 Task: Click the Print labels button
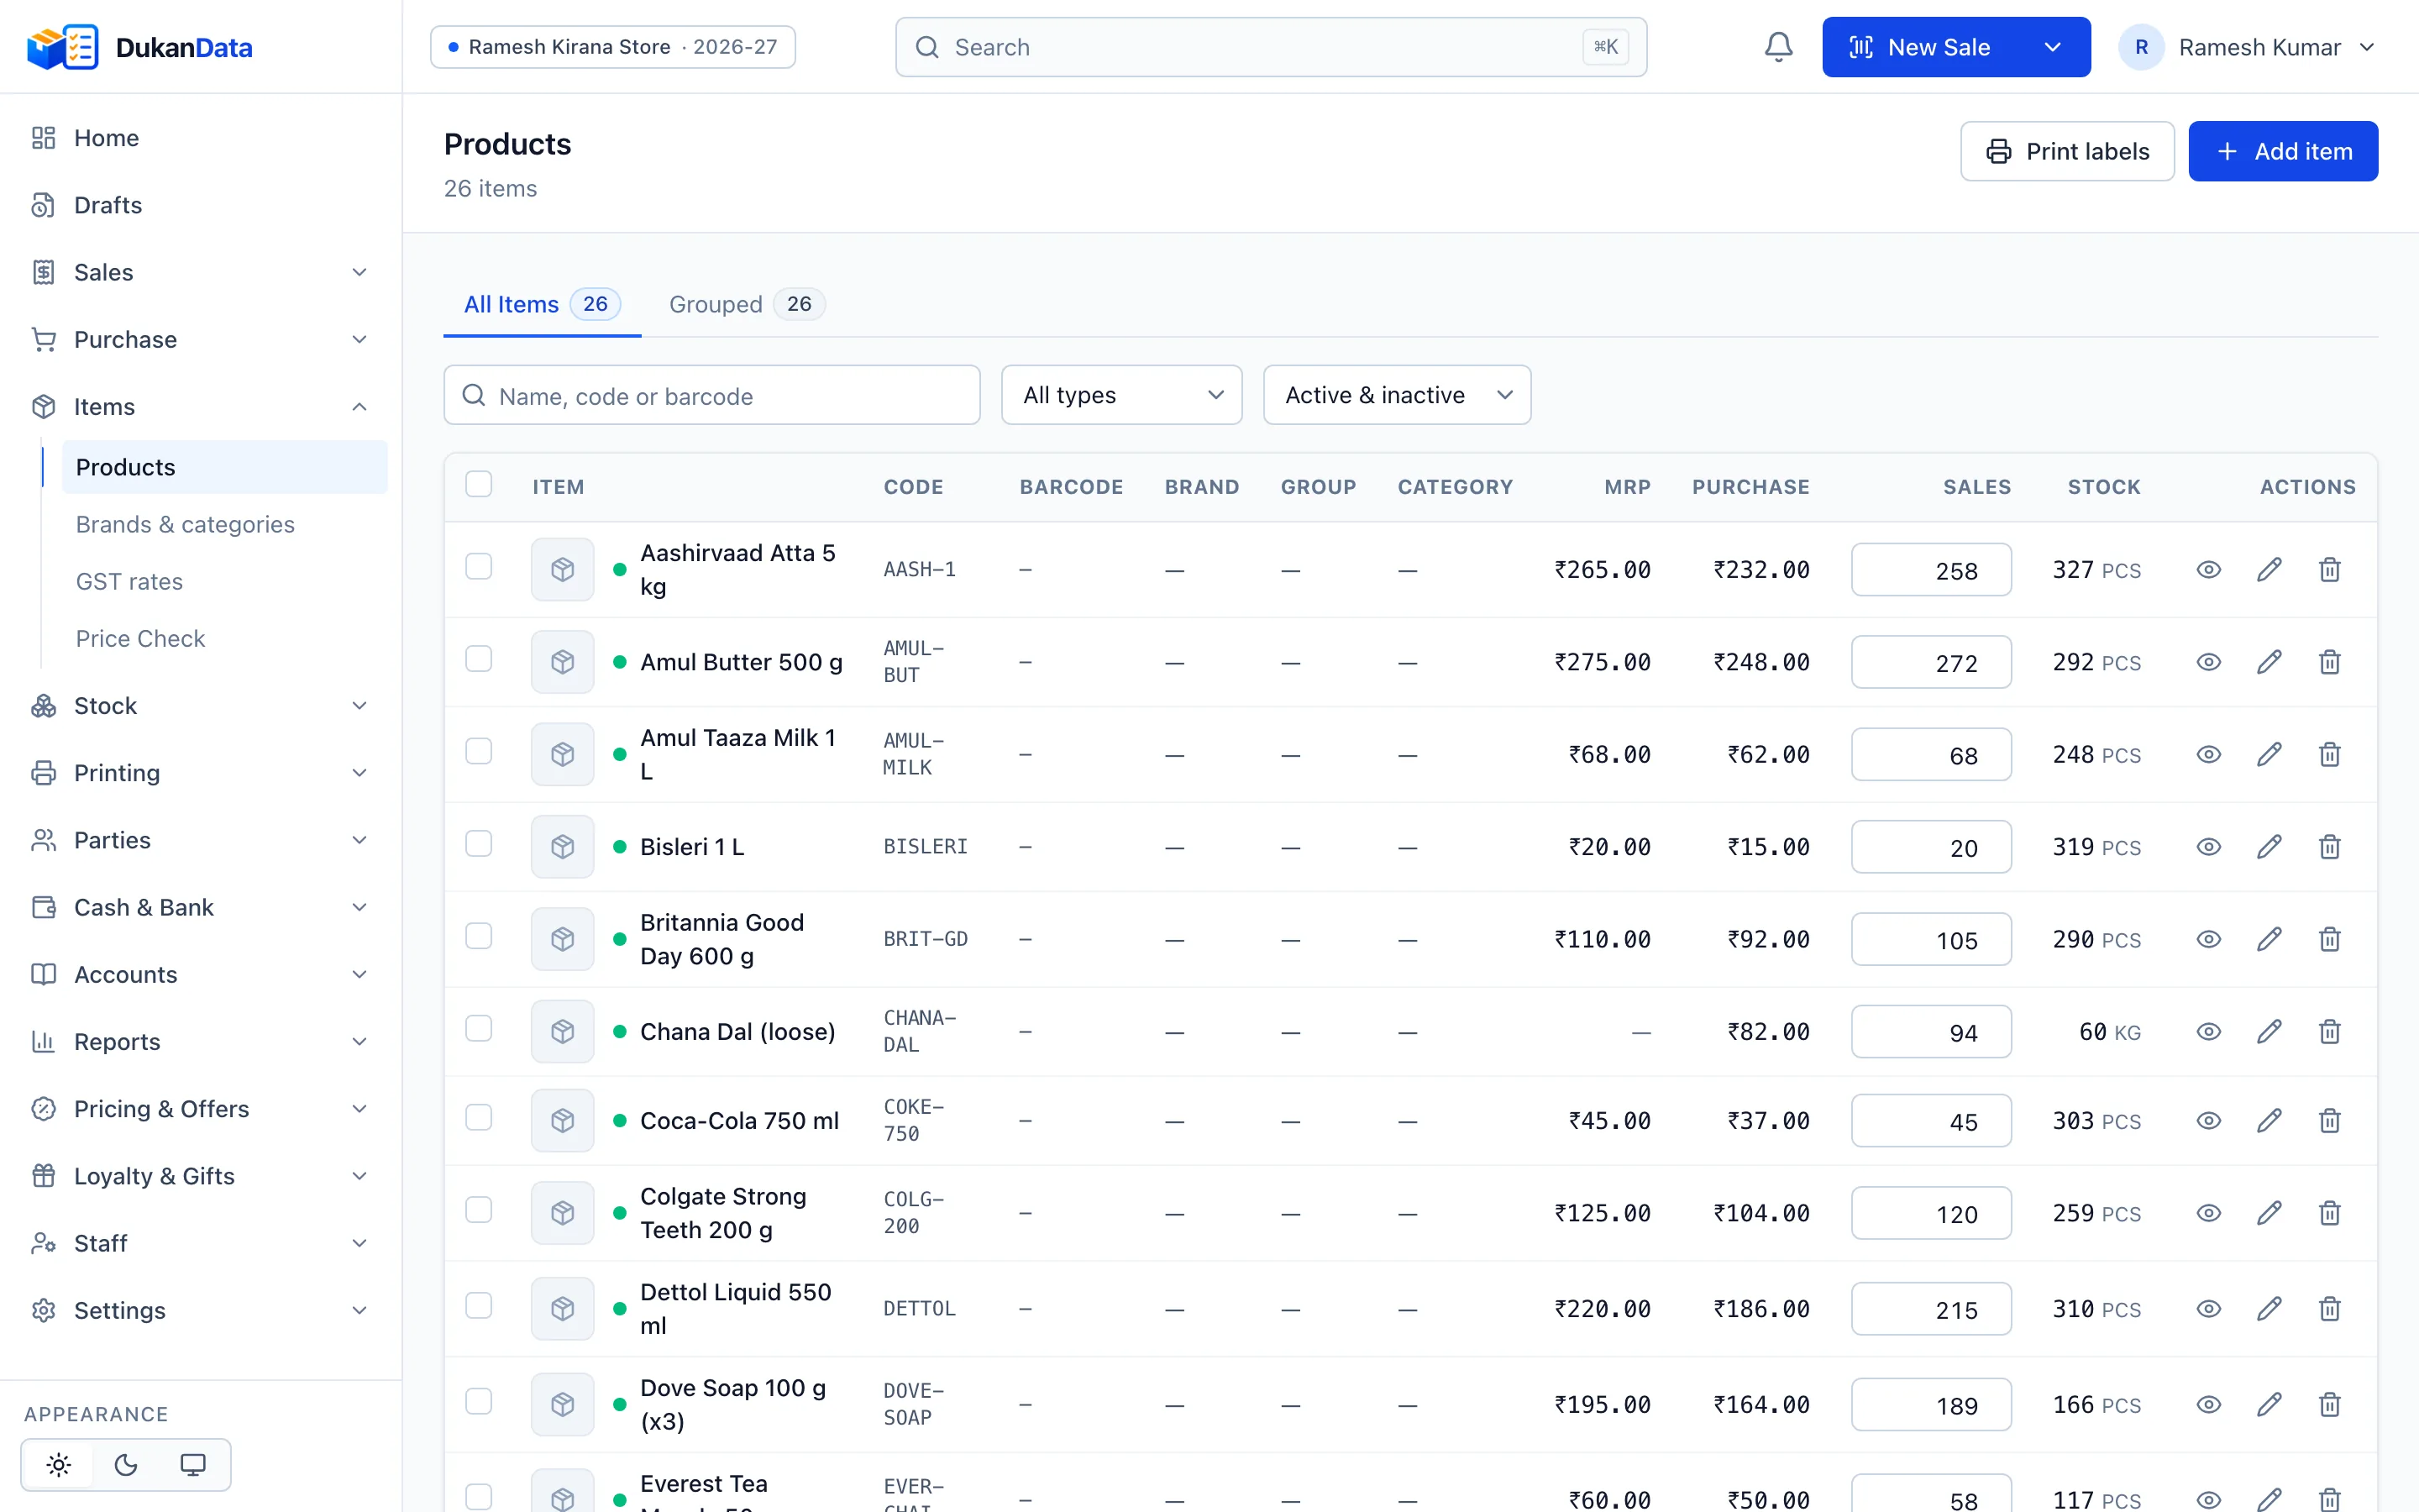(2067, 151)
